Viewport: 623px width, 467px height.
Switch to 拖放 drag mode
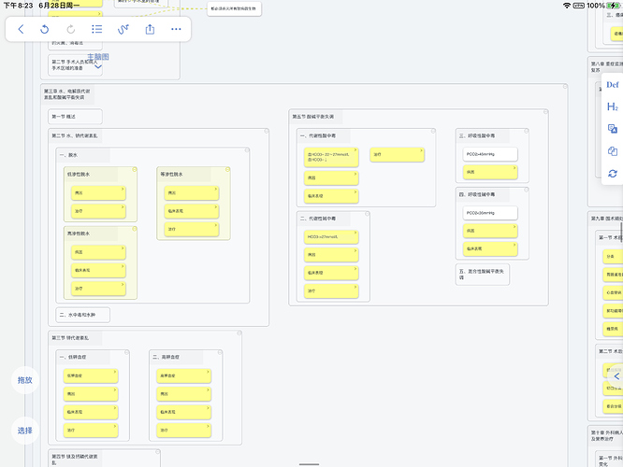[24, 380]
